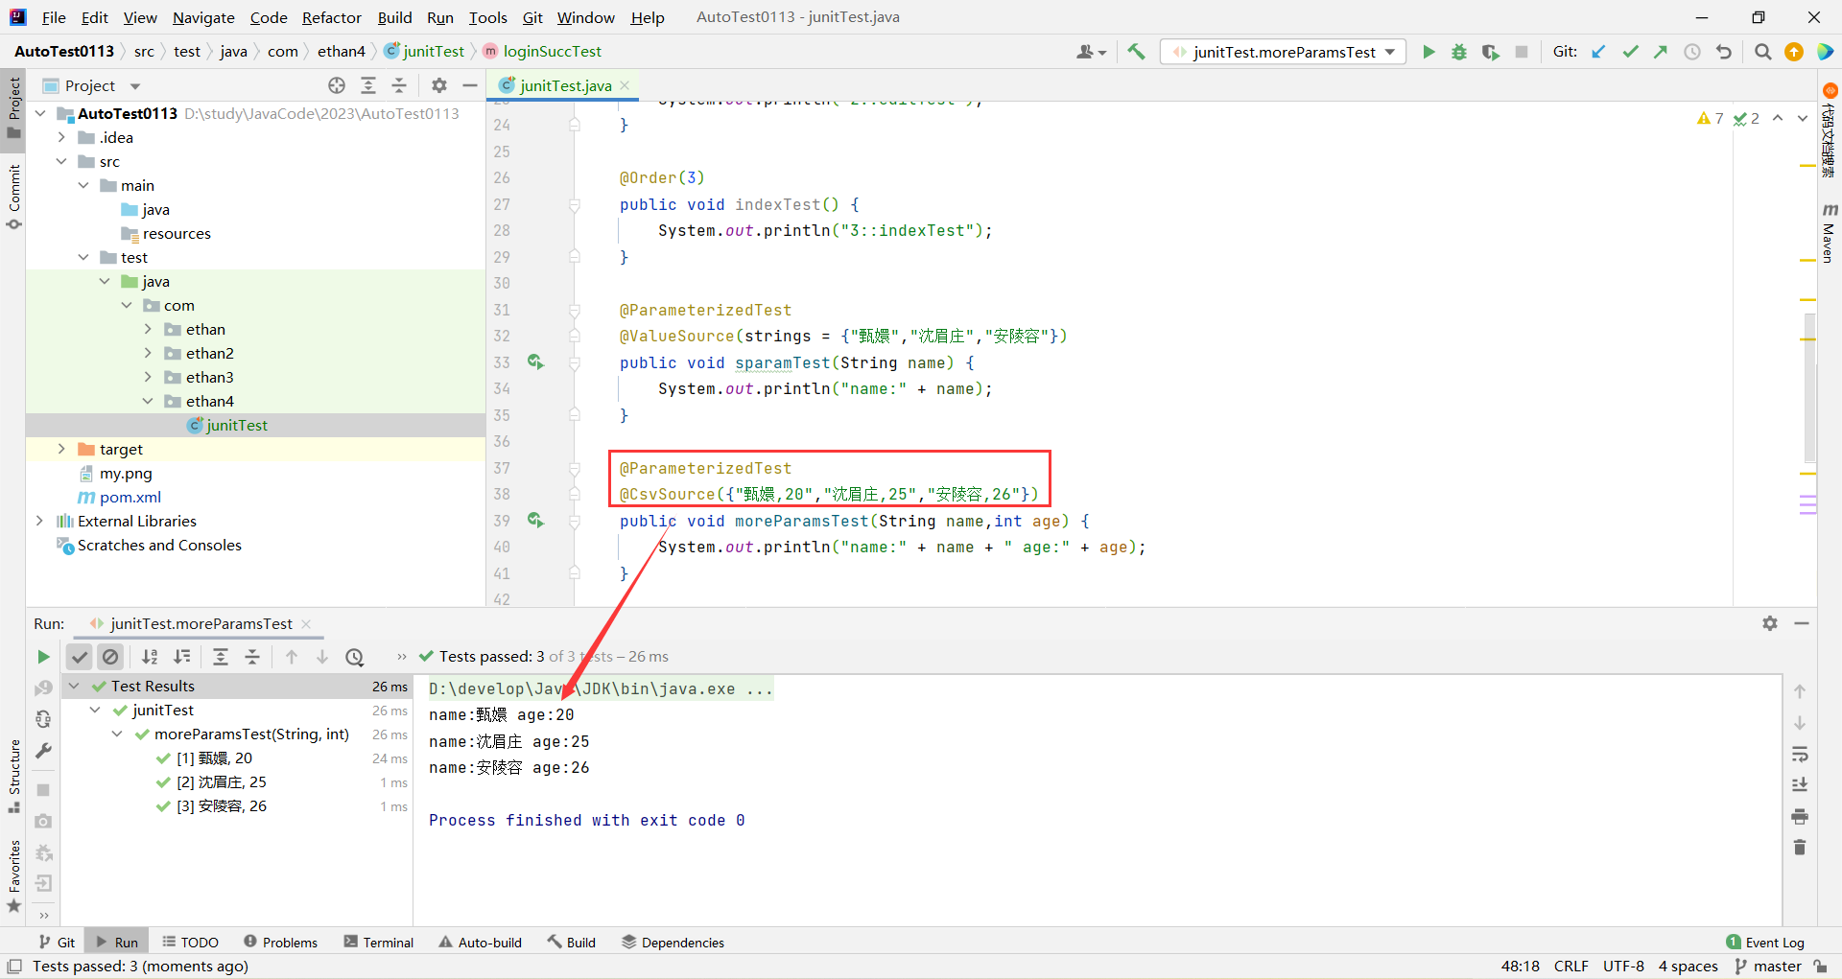Start debugging with the bug icon

click(x=1459, y=52)
